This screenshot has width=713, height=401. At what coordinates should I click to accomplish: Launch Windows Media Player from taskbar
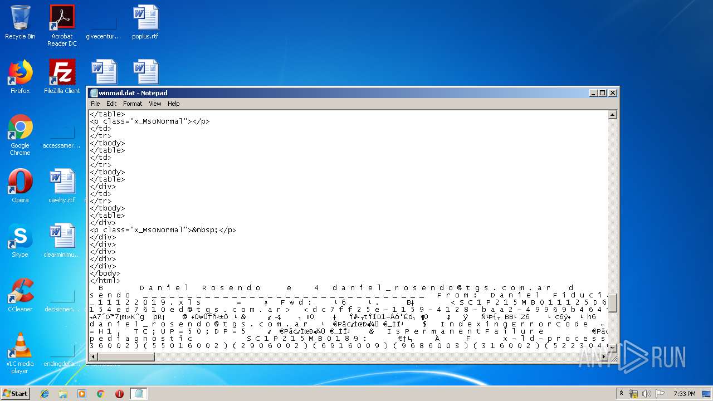pyautogui.click(x=82, y=394)
